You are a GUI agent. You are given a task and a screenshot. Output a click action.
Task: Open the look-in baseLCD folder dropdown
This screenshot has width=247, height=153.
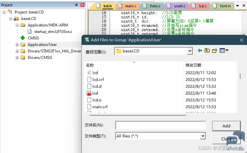coord(190,51)
